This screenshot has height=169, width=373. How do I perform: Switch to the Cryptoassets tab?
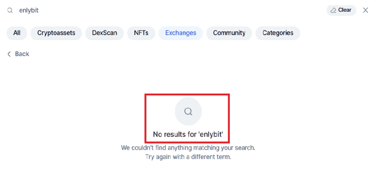tap(56, 33)
